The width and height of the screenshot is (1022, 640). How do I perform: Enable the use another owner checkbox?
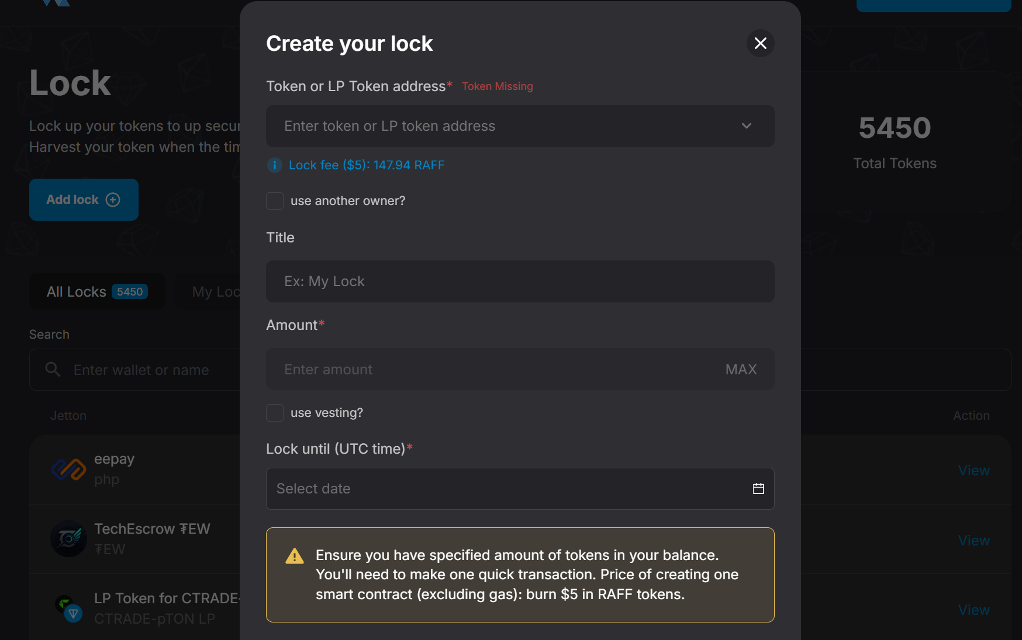click(x=275, y=201)
